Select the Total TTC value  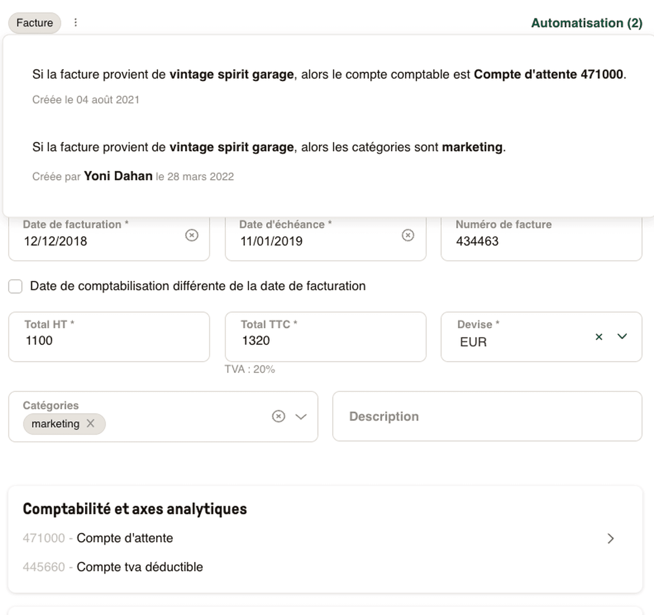255,340
